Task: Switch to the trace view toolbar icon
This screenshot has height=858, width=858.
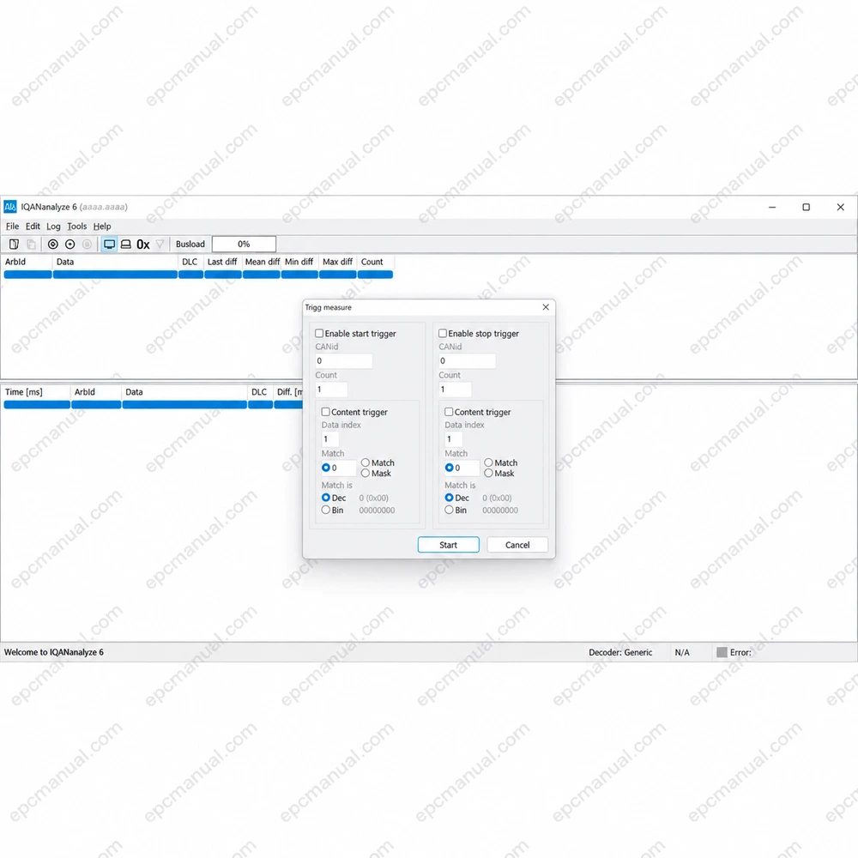Action: click(126, 244)
